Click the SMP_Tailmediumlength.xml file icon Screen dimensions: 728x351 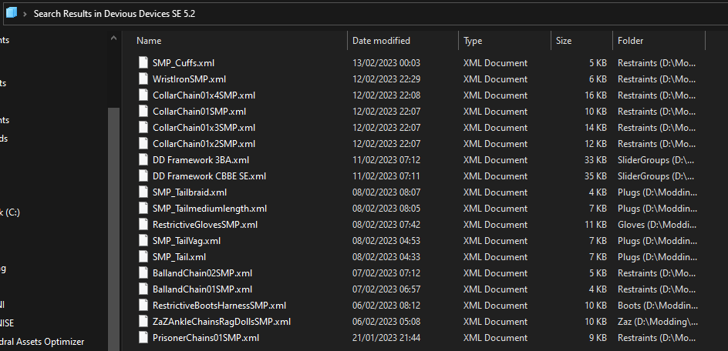point(145,208)
